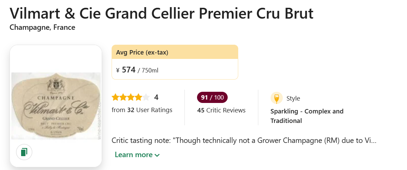Click the critic tasting note text

(244, 140)
